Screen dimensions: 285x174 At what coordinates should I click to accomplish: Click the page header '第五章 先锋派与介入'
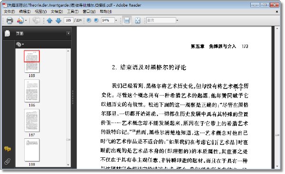click(x=213, y=47)
